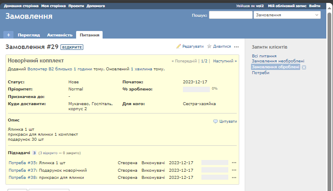This screenshot has height=191, width=333.
Task: Open actions menu for subtask Потреба #38
Action: pos(234,178)
